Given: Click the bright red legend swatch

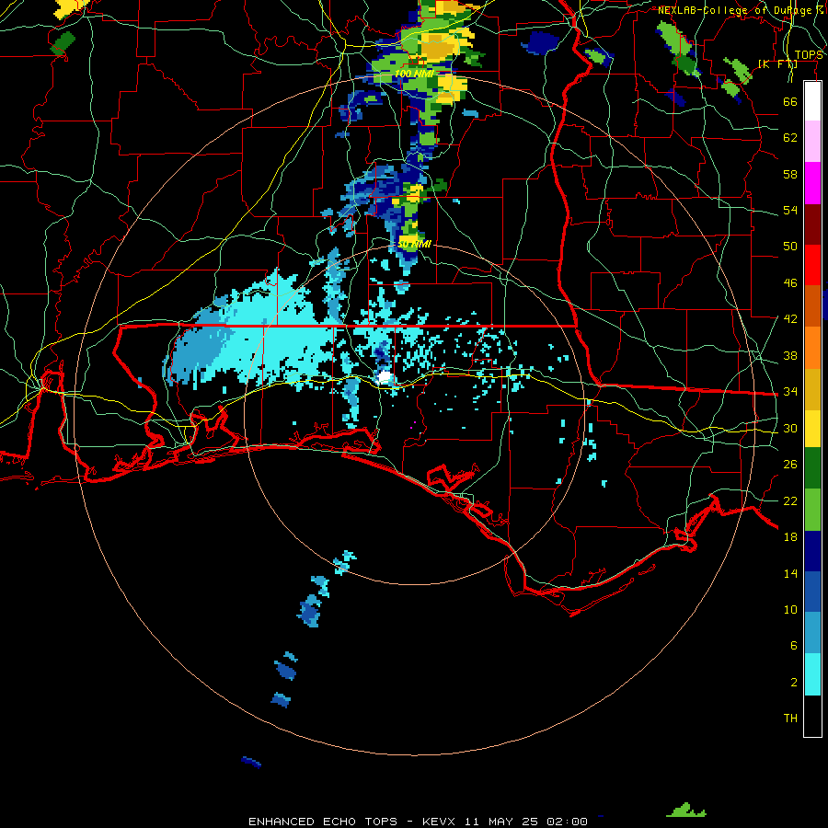Looking at the screenshot, I should (x=812, y=265).
